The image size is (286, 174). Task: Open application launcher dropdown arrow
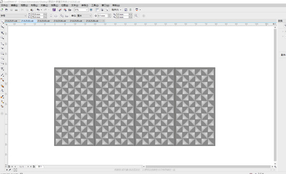(x=140, y=10)
